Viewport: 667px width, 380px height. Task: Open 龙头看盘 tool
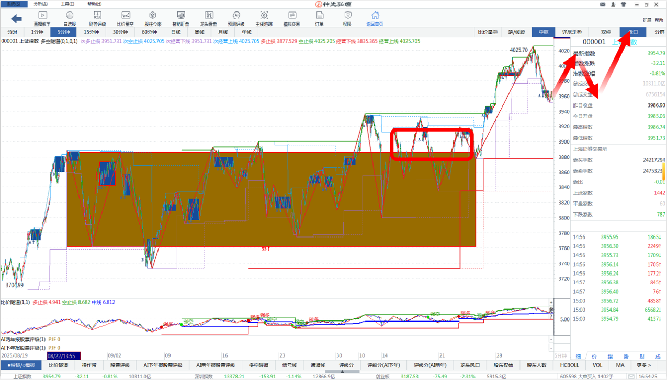click(x=208, y=19)
